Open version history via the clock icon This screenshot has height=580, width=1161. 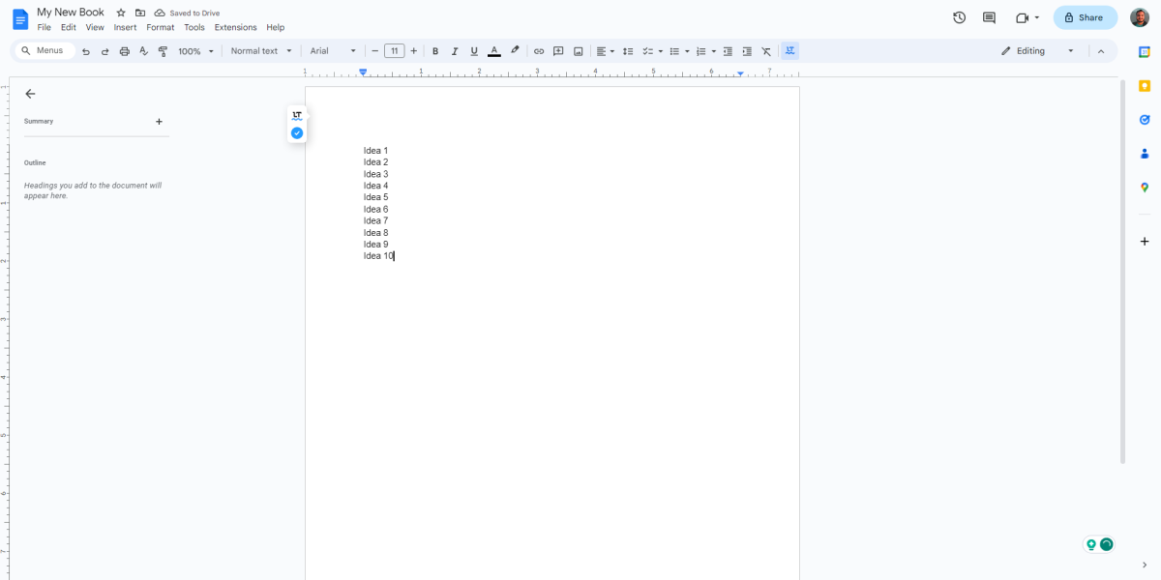coord(959,16)
